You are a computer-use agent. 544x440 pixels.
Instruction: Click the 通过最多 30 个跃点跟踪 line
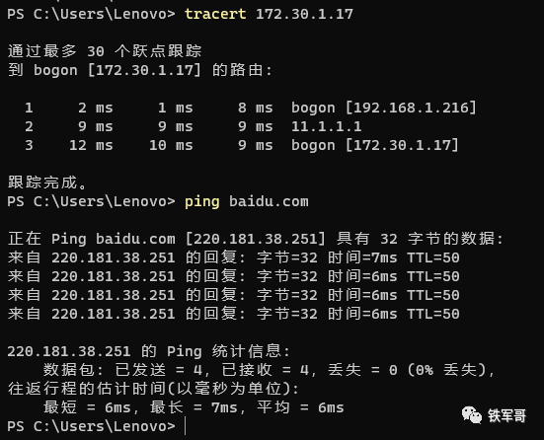coord(105,51)
